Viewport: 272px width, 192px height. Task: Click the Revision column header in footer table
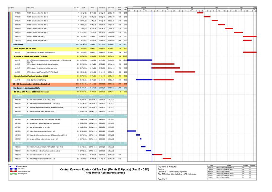[229, 165]
